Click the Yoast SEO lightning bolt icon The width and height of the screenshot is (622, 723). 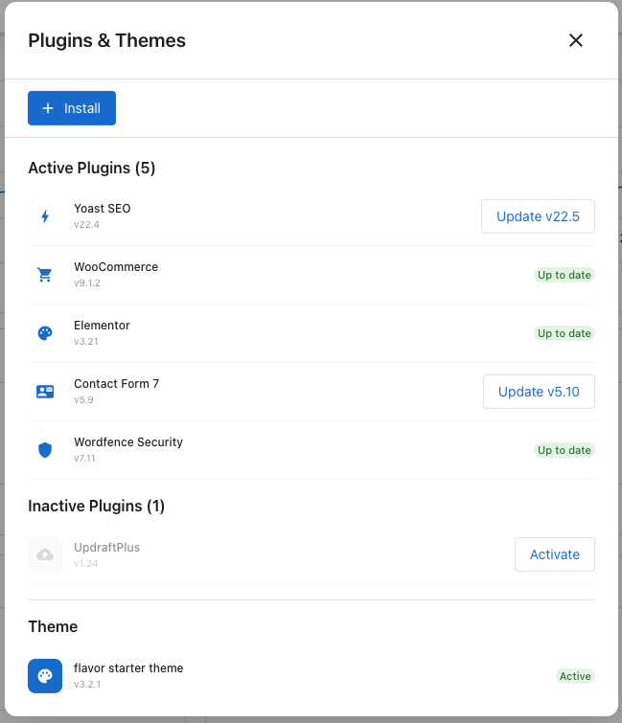(x=45, y=216)
